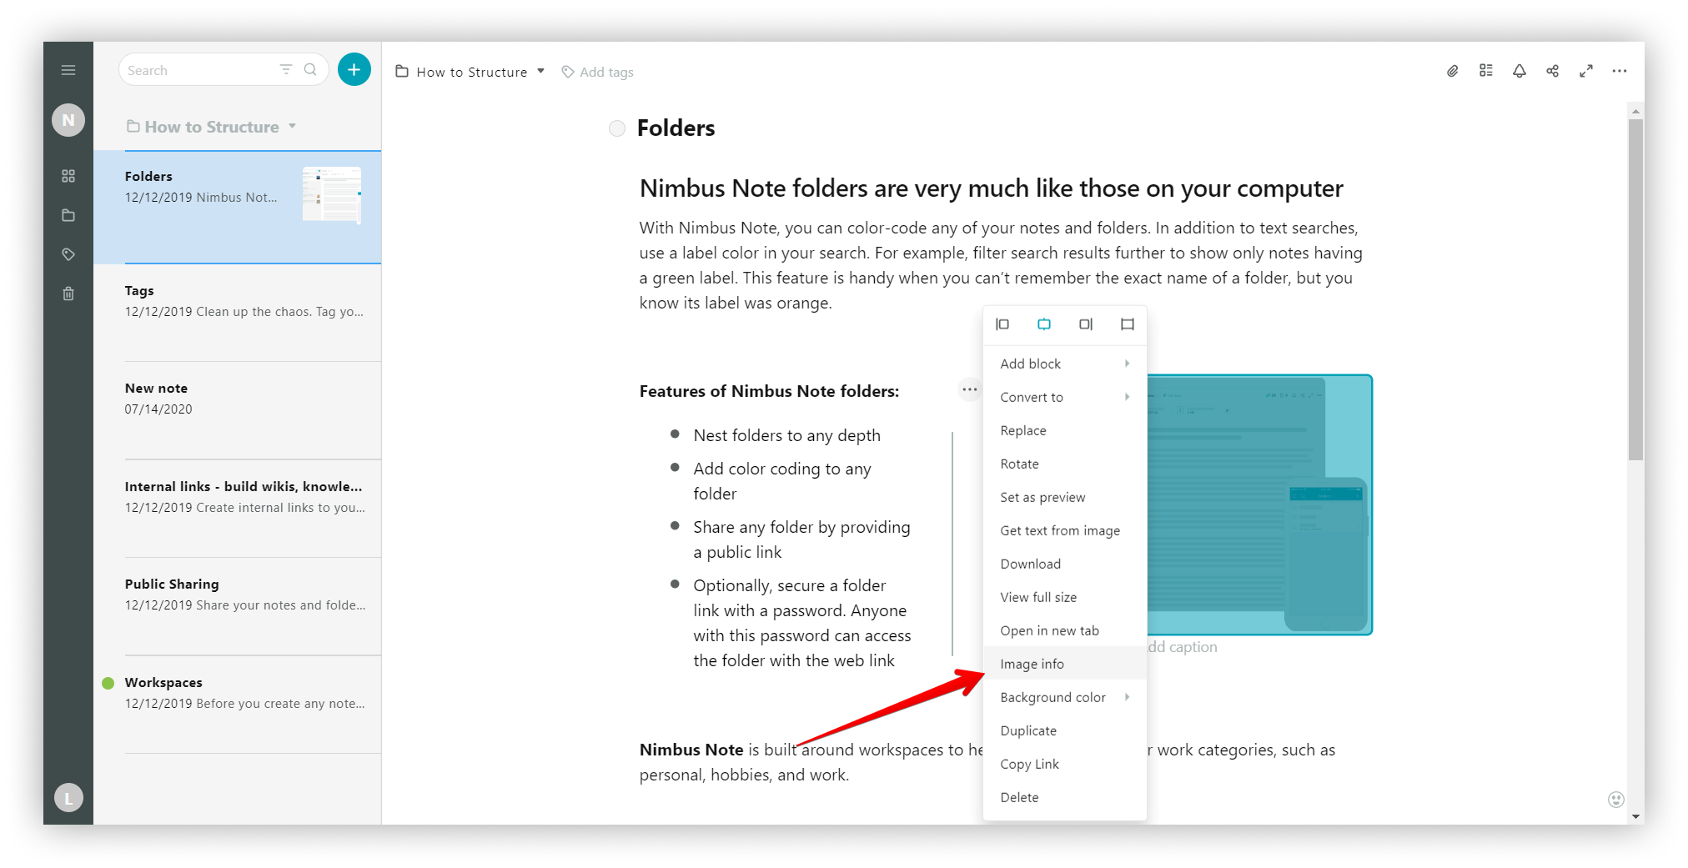
Task: Open the tags icon in left rail
Action: tap(68, 254)
